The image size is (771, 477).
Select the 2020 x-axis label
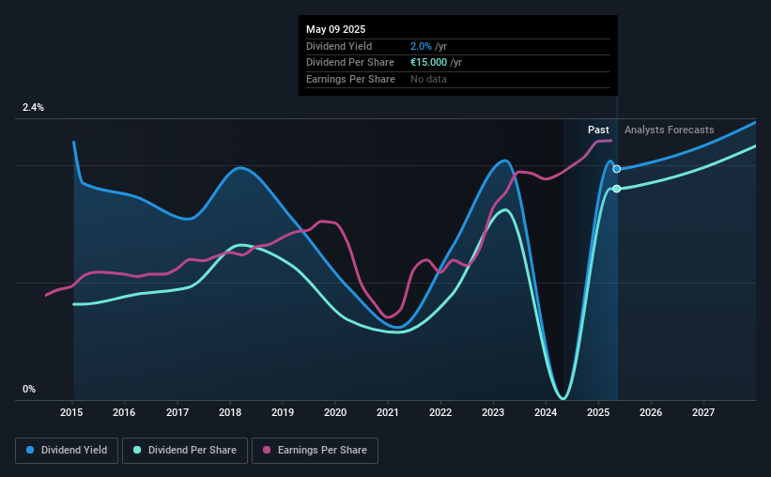(335, 412)
